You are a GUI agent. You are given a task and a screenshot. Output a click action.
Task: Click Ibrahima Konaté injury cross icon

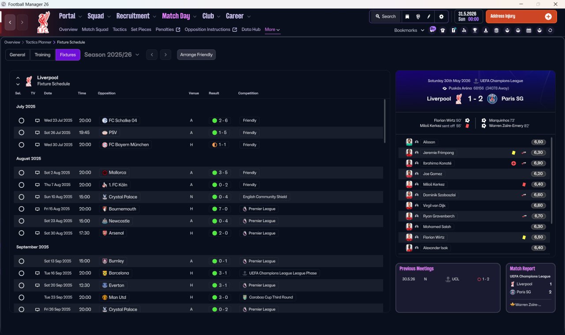coord(513,163)
